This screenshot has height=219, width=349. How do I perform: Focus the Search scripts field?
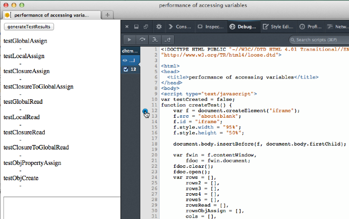tap(318, 40)
